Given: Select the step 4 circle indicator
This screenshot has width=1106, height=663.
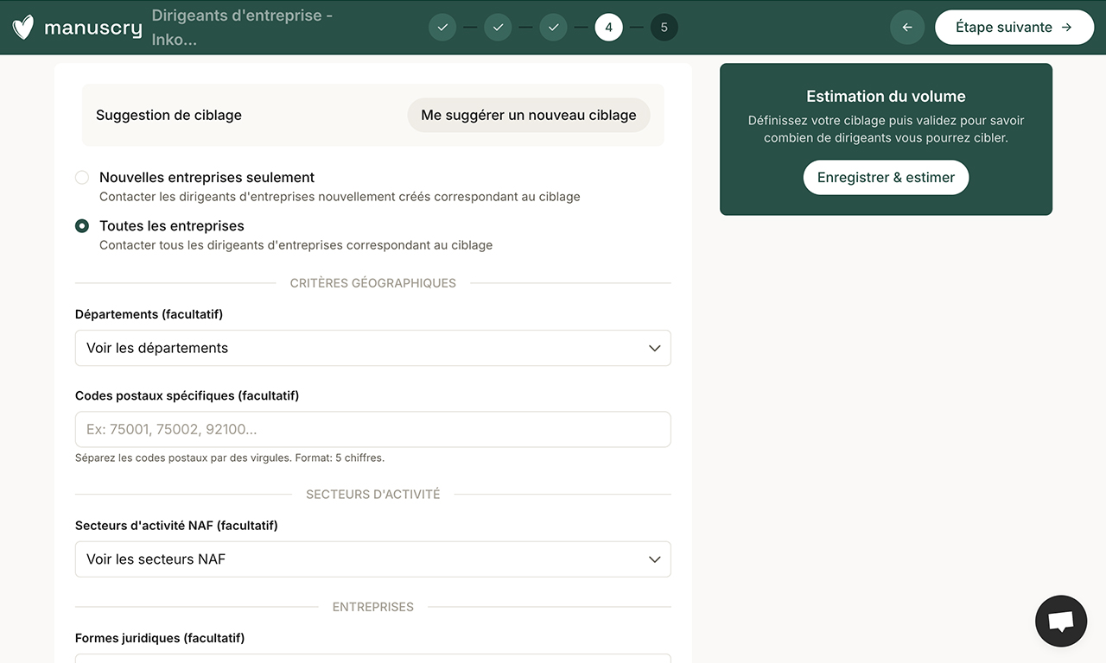Looking at the screenshot, I should (x=608, y=28).
